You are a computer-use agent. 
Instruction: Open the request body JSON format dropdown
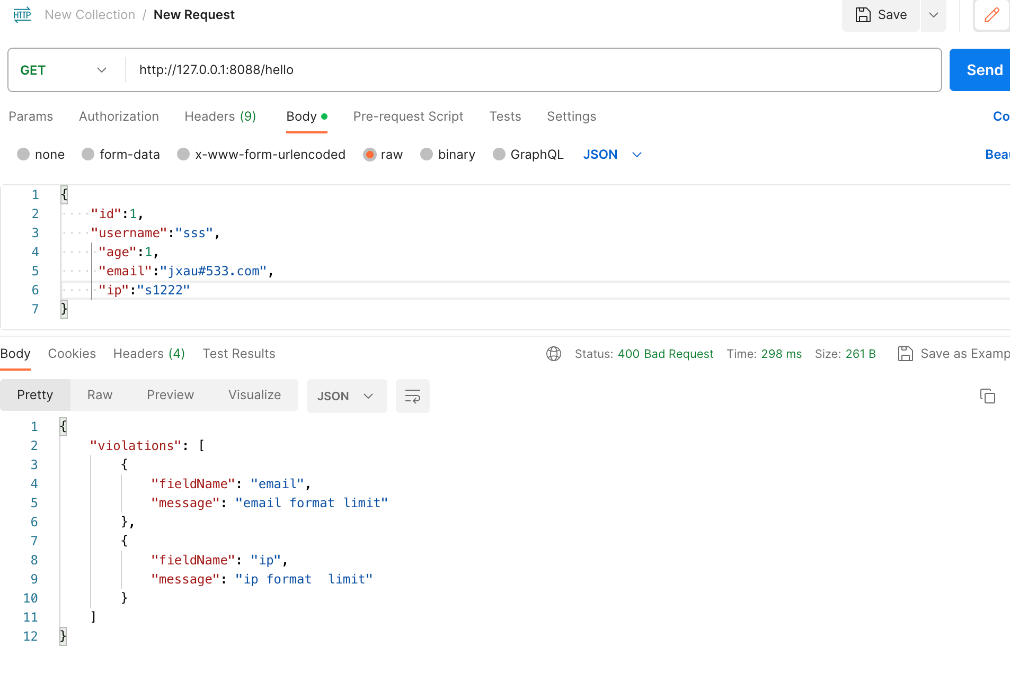[613, 155]
